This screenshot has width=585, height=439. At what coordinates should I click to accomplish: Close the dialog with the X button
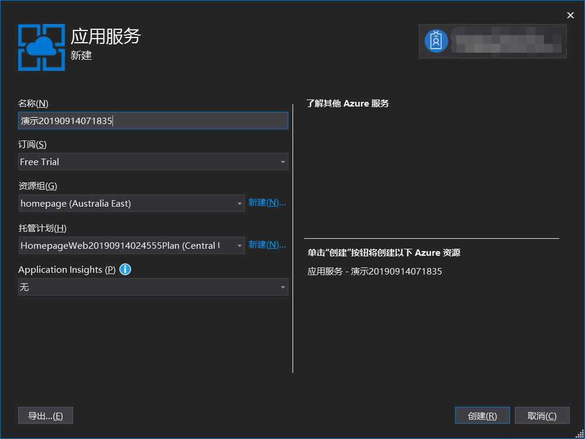(570, 15)
